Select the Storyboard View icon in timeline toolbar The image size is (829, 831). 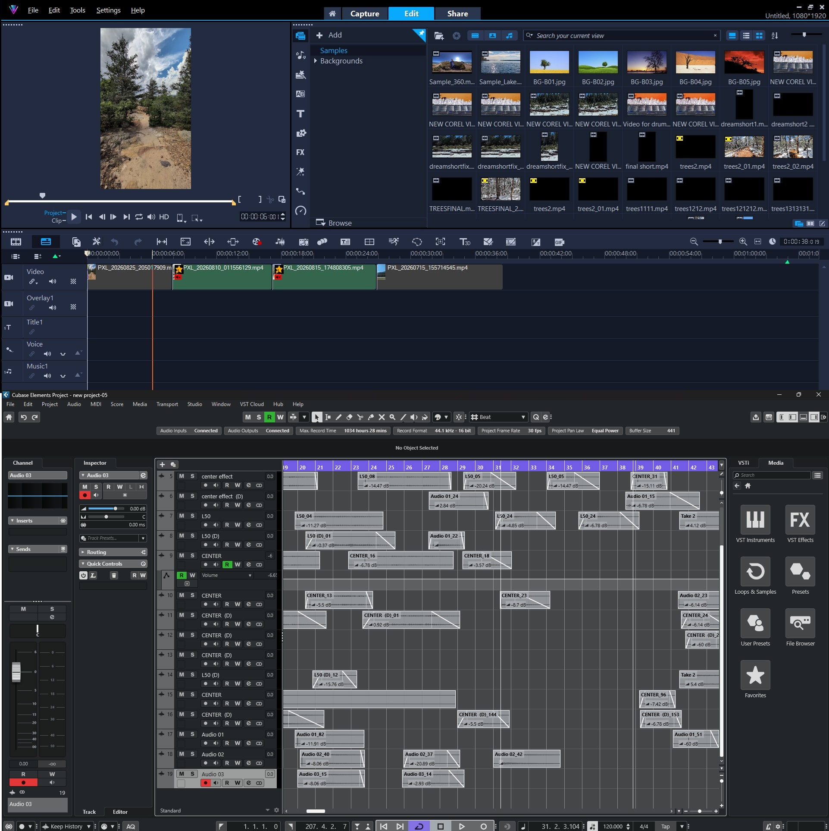click(x=16, y=242)
